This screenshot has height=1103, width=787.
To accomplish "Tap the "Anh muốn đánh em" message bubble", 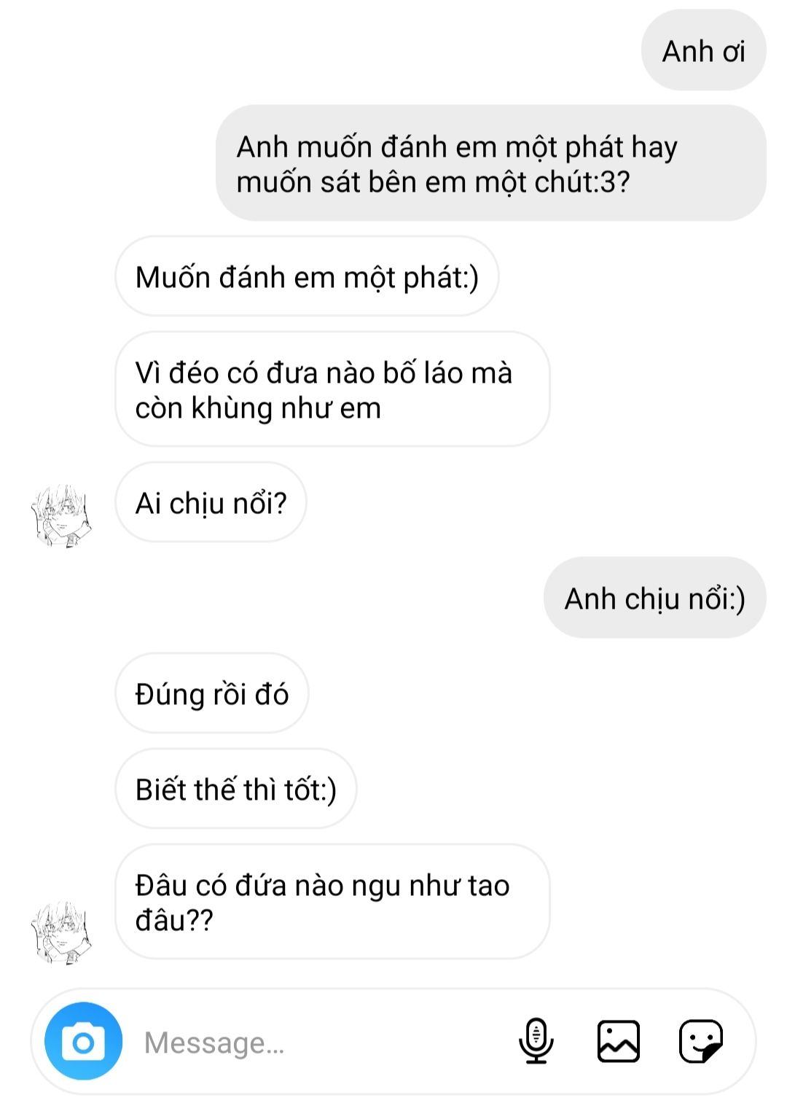I will (x=490, y=163).
